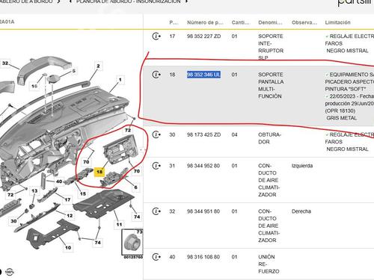Image resolution: width=374 pixels, height=280 pixels.
Task: Select callout 16 in the diagram
Action: [x=34, y=86]
